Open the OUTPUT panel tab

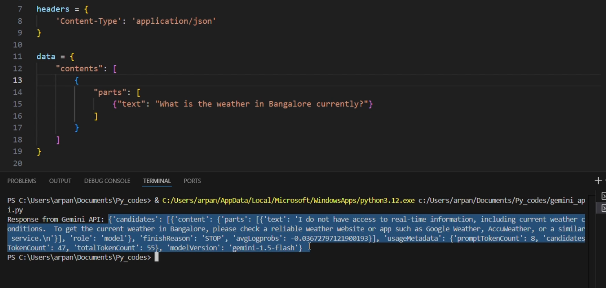point(60,181)
